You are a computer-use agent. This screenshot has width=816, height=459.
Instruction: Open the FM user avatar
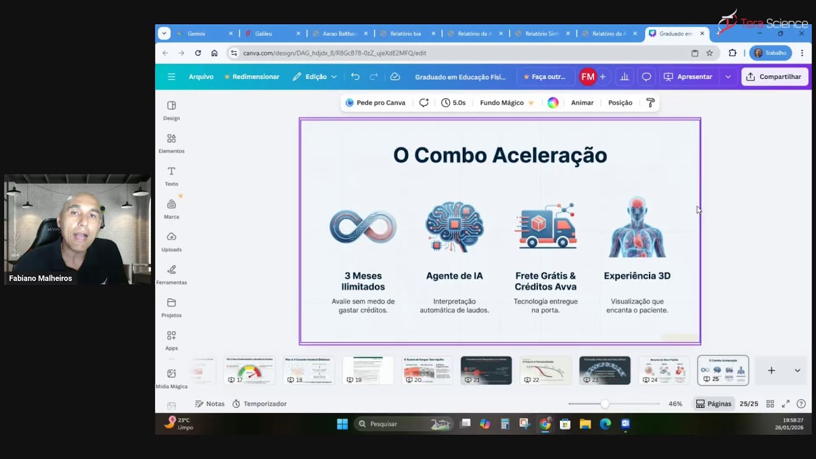588,76
